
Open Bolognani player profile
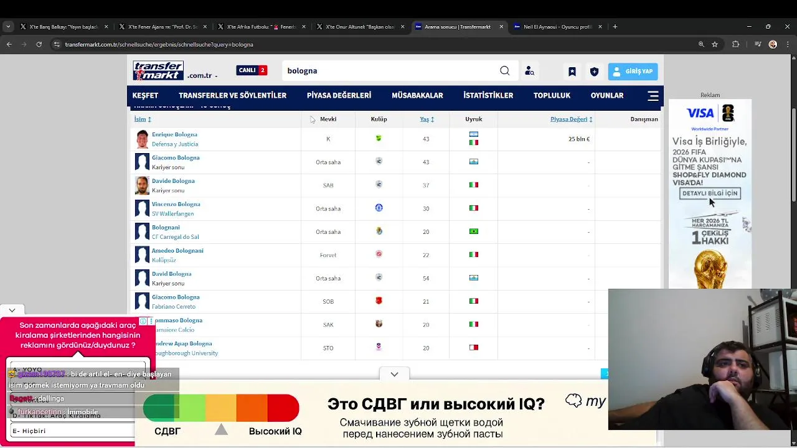coord(166,227)
